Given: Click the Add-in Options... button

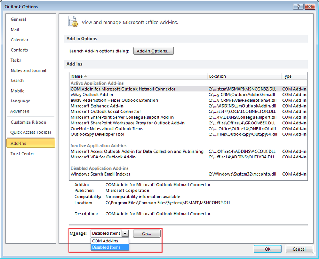Looking at the screenshot, I should [154, 51].
